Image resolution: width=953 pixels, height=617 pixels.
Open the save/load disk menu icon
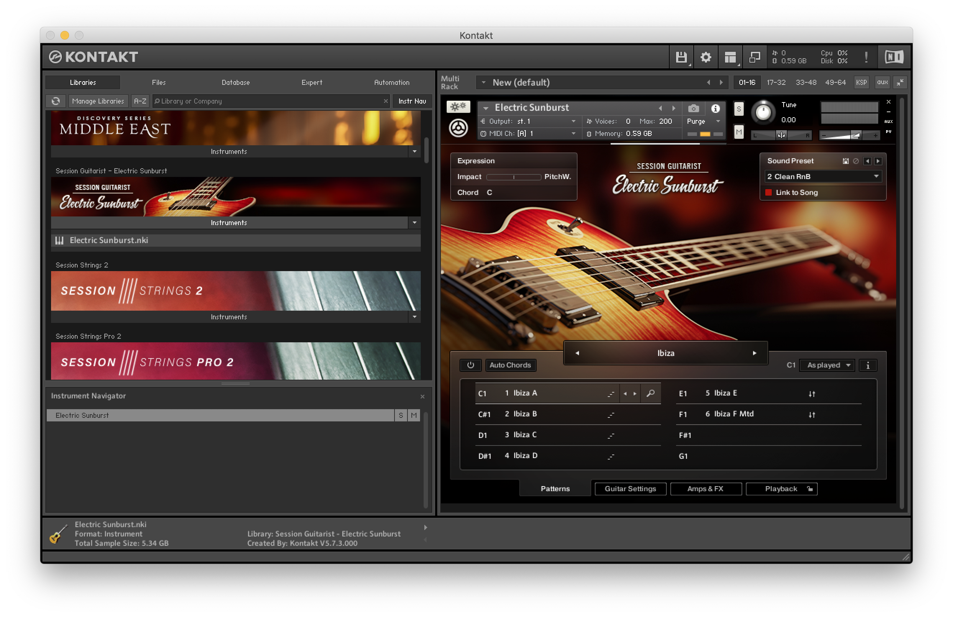(681, 57)
